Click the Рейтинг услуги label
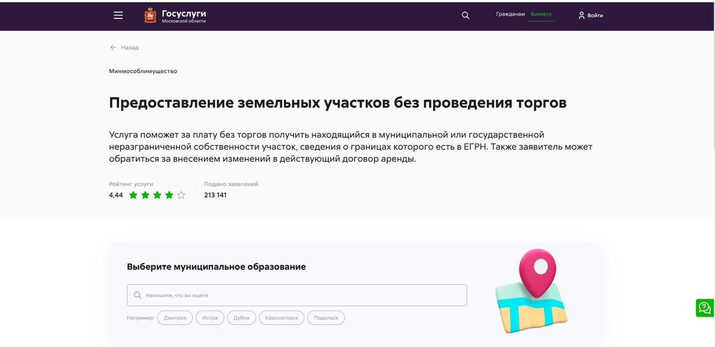 point(131,184)
